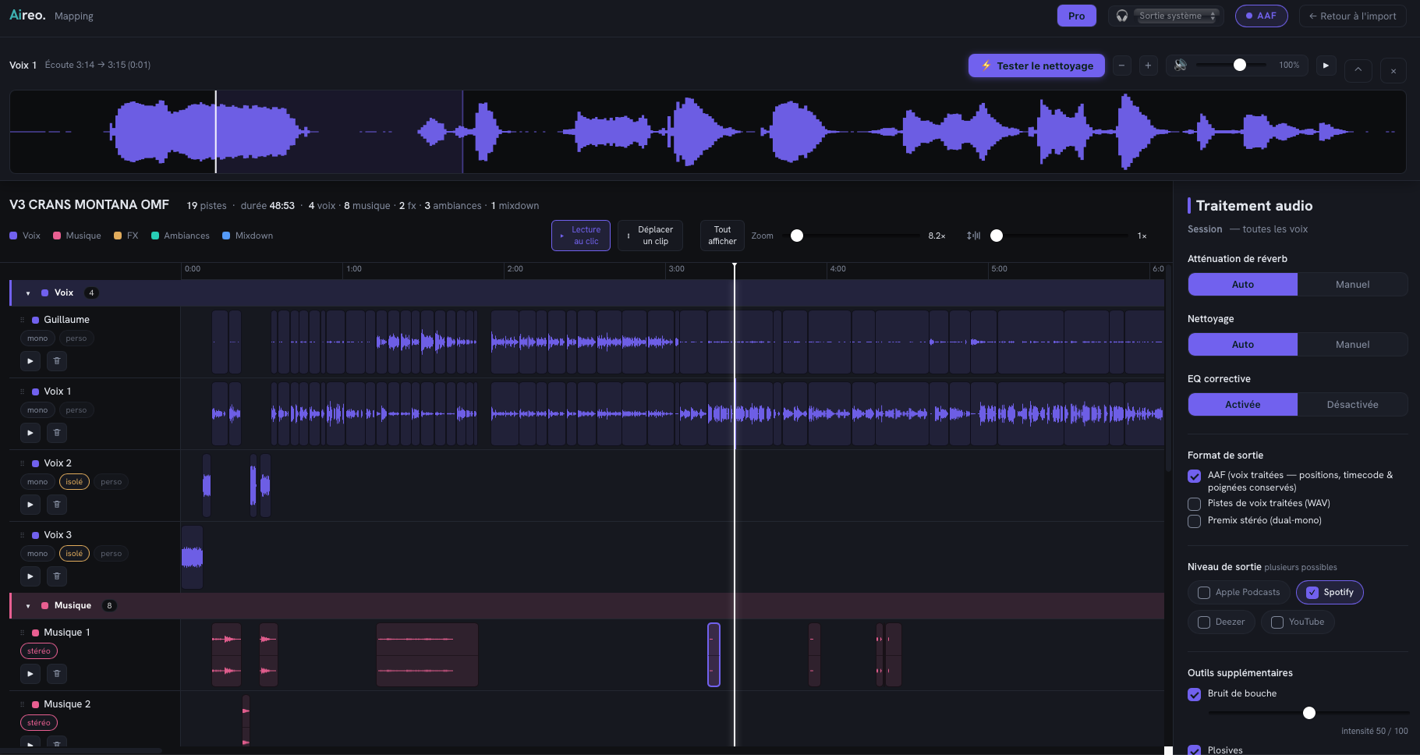
Task: Uncheck Bruit de bouche tool
Action: coord(1194,694)
